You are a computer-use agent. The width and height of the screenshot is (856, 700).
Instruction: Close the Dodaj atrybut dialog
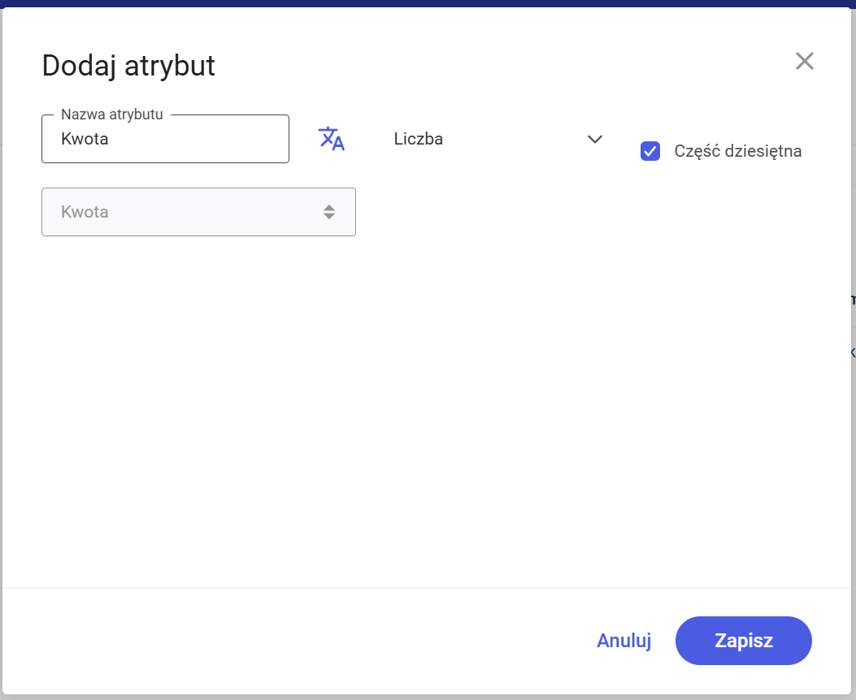[x=804, y=61]
